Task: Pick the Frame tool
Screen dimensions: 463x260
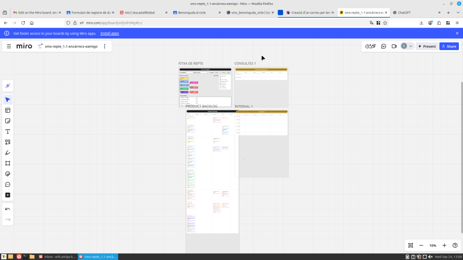Action: 8,163
